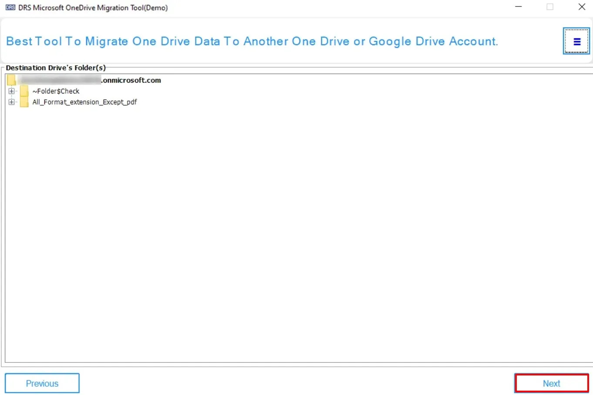Click the DRS app icon in title bar
The height and width of the screenshot is (395, 593).
(x=10, y=7)
